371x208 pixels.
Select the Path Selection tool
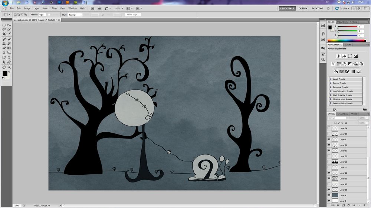[4, 62]
